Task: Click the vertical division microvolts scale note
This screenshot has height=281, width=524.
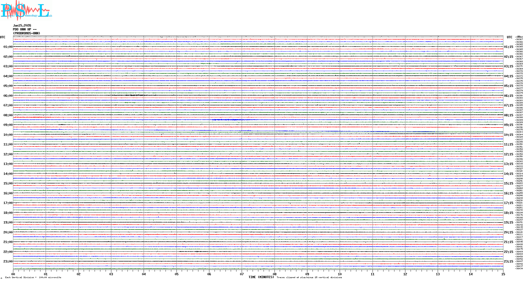Action: (33, 277)
